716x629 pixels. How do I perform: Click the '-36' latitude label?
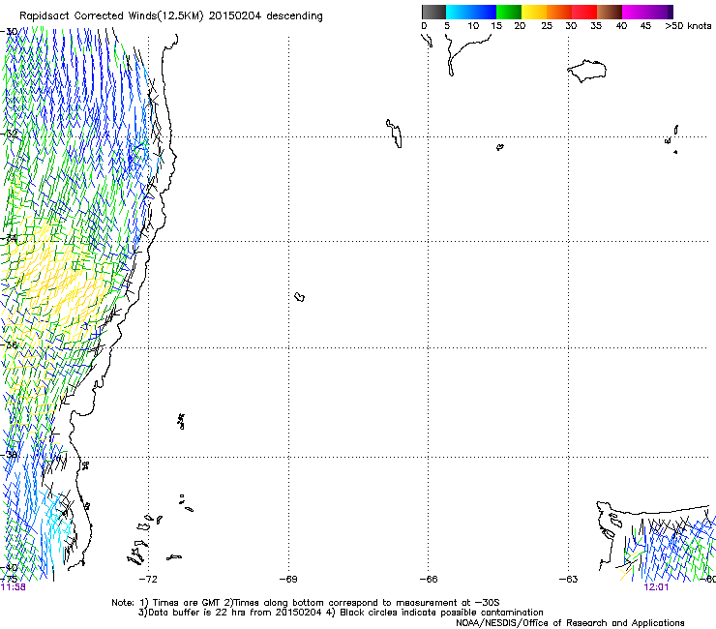9,344
